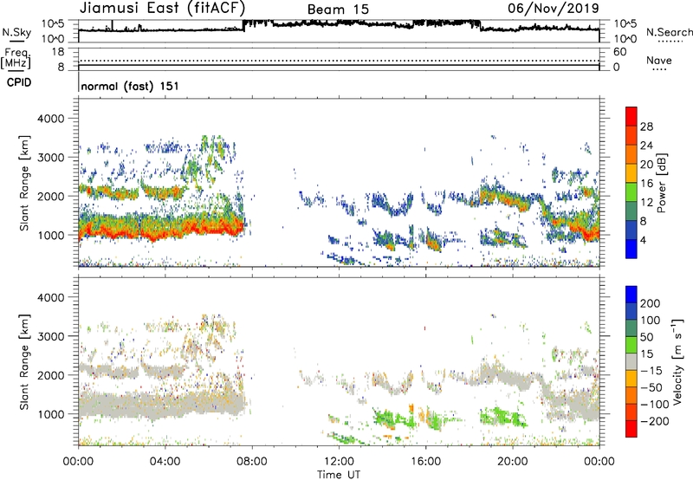Image resolution: width=693 pixels, height=480 pixels.
Task: Click the 'Velocity [m s-1]' colorbar label
Action: point(677,361)
